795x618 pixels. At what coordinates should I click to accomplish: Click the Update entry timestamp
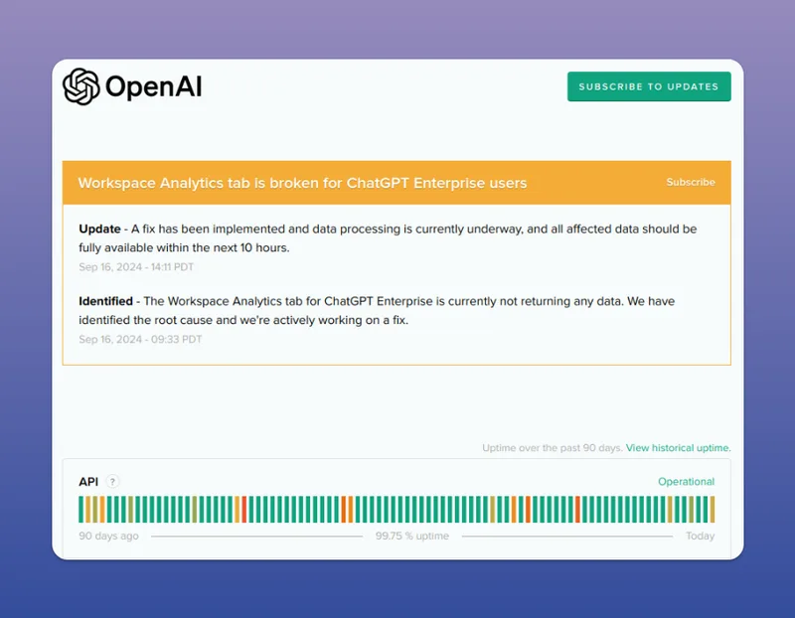pyautogui.click(x=137, y=266)
